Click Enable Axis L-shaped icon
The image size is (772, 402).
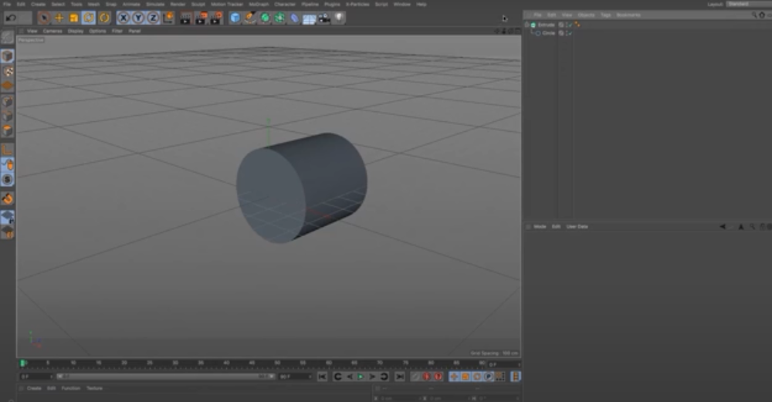[8, 150]
